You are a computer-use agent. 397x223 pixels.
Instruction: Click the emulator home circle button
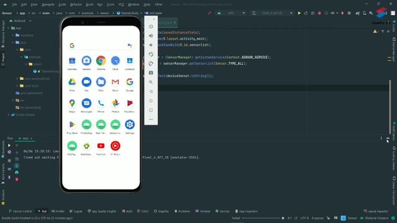(x=151, y=101)
